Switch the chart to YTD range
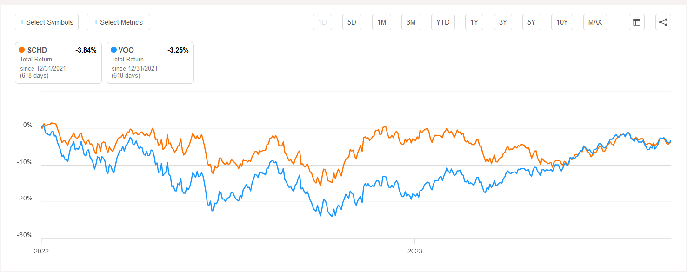Viewport: 687px width, 272px height. 442,22
